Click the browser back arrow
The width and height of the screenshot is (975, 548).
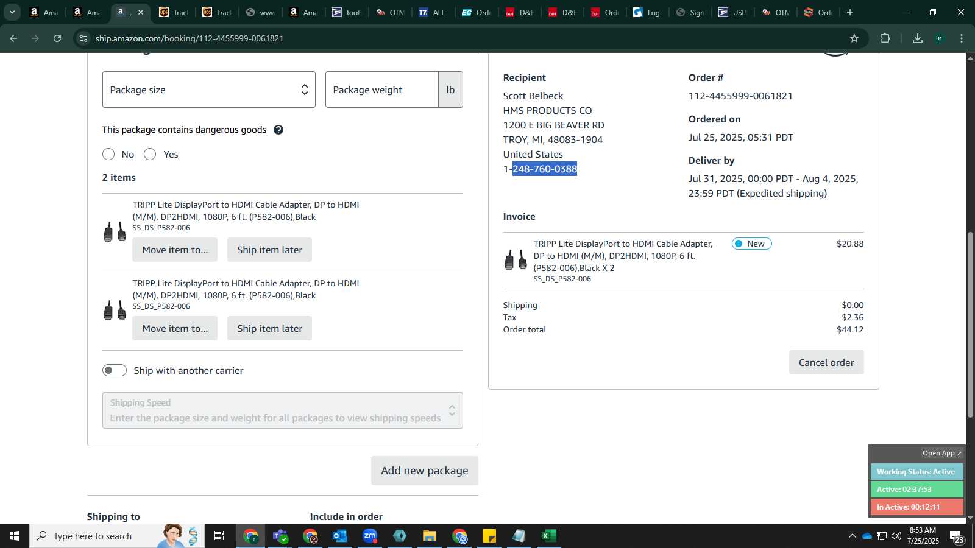click(13, 38)
